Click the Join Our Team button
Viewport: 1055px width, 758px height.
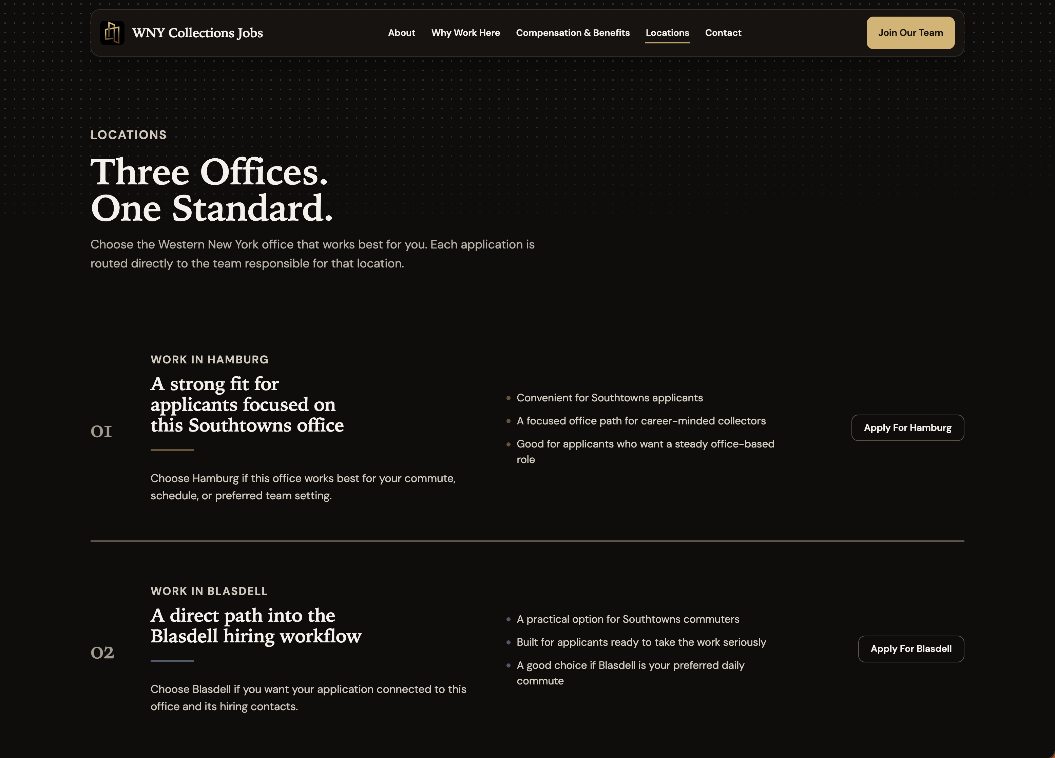(910, 33)
